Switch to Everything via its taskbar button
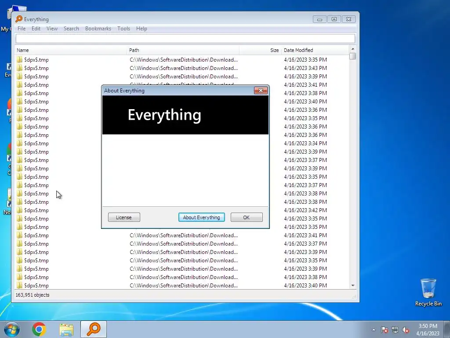Image resolution: width=450 pixels, height=338 pixels. 94,329
